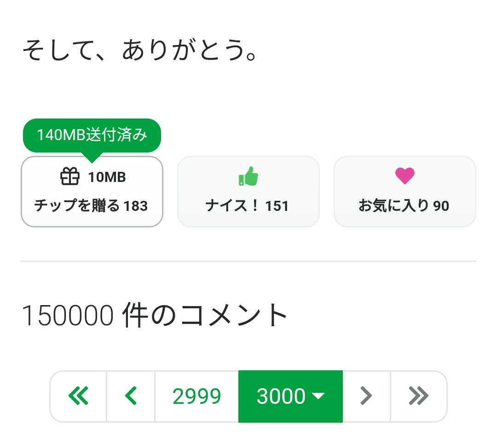Viewport: 497px width, 442px height.
Task: Click the gift box icon
Action: tap(70, 176)
